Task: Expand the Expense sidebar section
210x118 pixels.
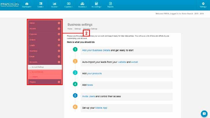Action: (x=59, y=34)
